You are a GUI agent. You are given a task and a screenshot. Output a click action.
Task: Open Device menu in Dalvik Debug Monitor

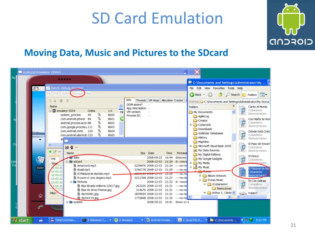click(x=78, y=93)
